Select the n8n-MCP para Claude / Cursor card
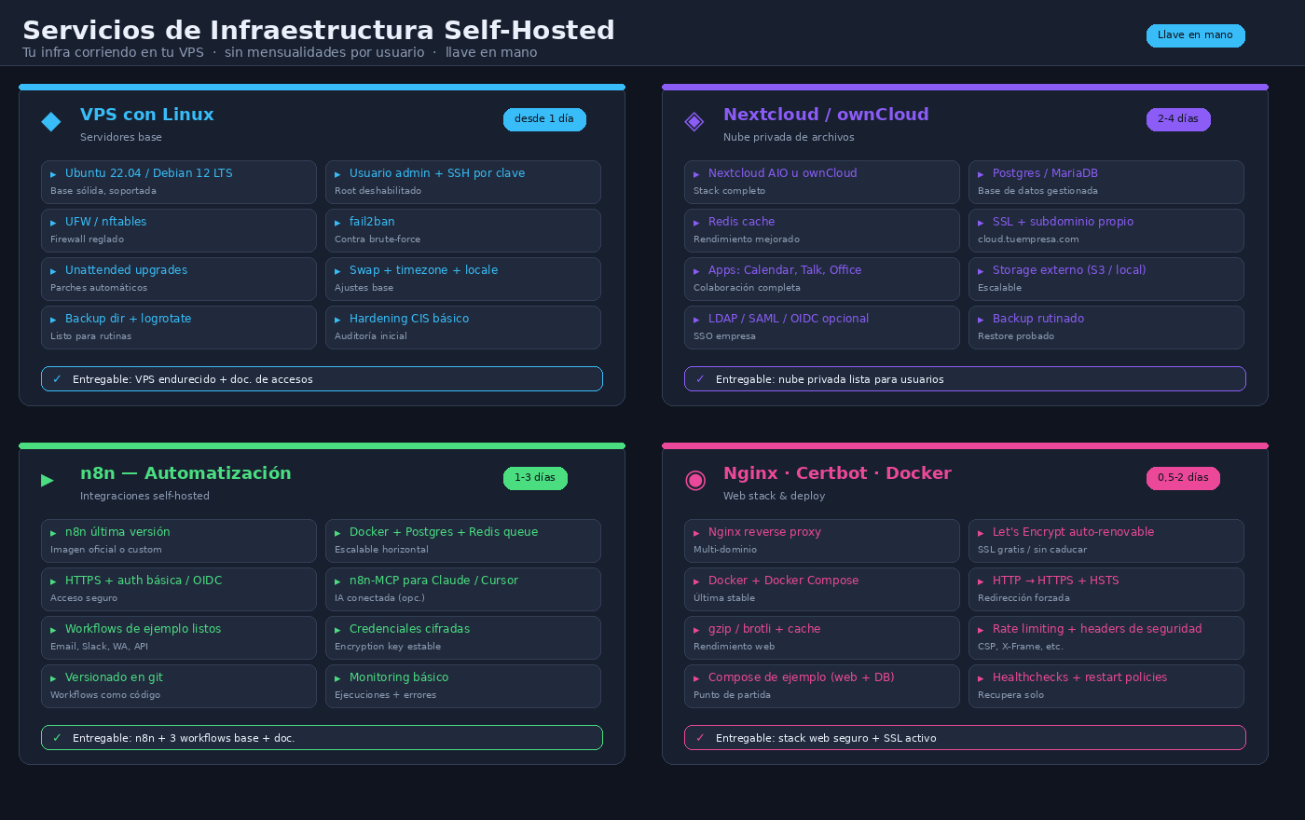 463,589
